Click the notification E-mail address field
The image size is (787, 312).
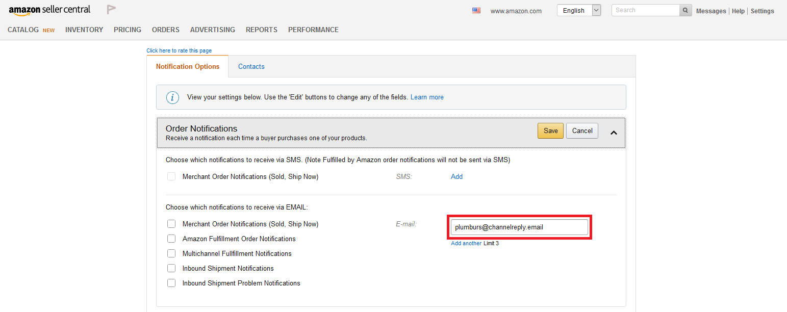[519, 227]
